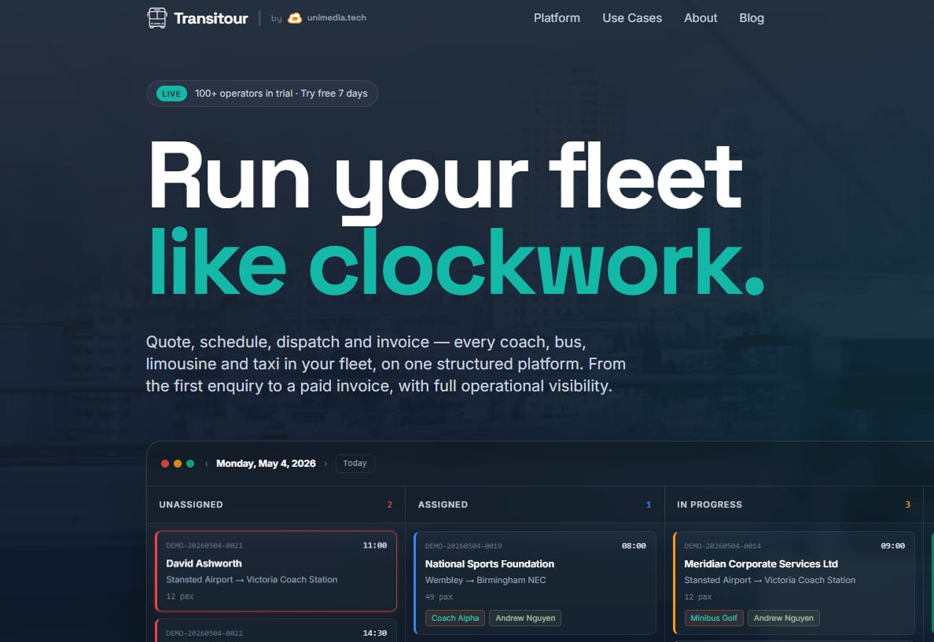The width and height of the screenshot is (934, 642).
Task: Click Andrew Nguyen tag on Meridian card
Action: point(783,618)
